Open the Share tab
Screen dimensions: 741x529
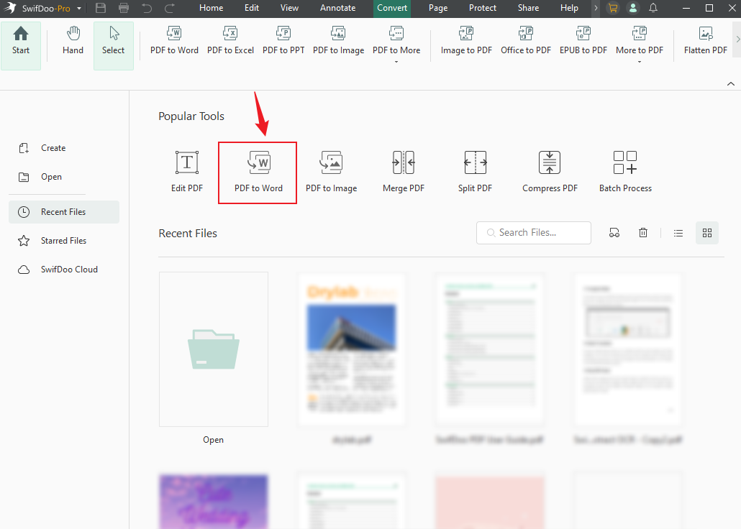(x=528, y=8)
